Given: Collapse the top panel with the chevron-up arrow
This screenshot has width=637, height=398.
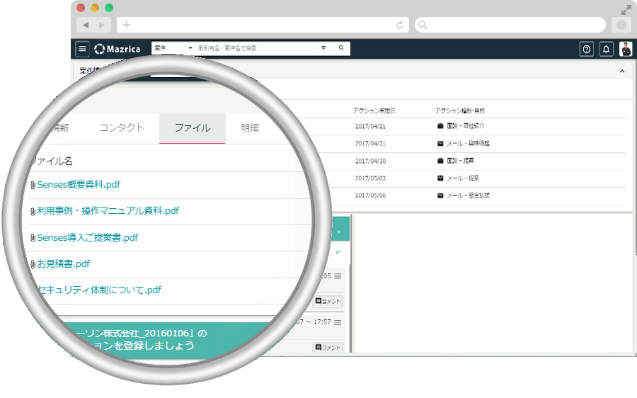Looking at the screenshot, I should point(622,72).
